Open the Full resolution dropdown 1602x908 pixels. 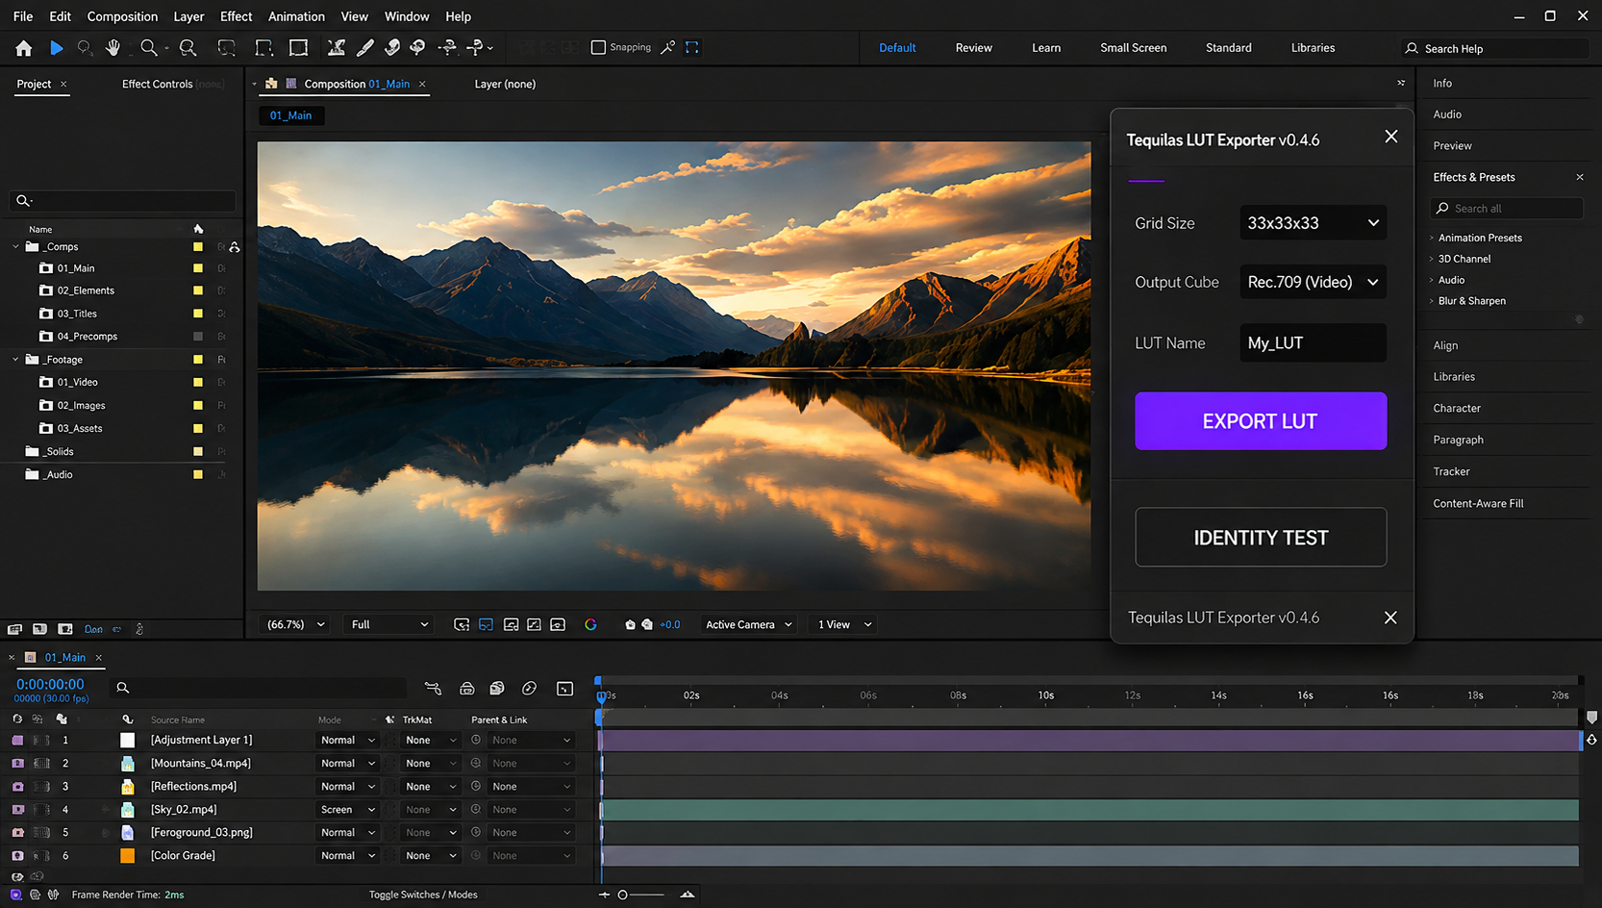tap(388, 624)
